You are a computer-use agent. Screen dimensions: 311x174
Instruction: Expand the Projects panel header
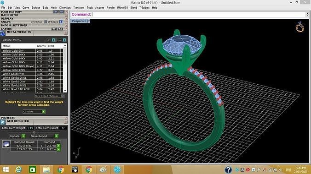pos(8,118)
